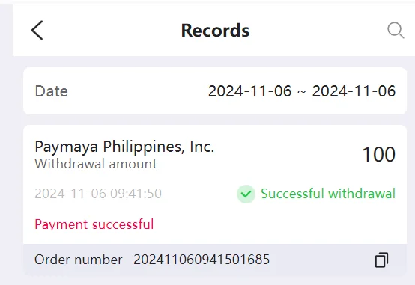Select the Date filter row label
This screenshot has width=415, height=285.
click(52, 91)
